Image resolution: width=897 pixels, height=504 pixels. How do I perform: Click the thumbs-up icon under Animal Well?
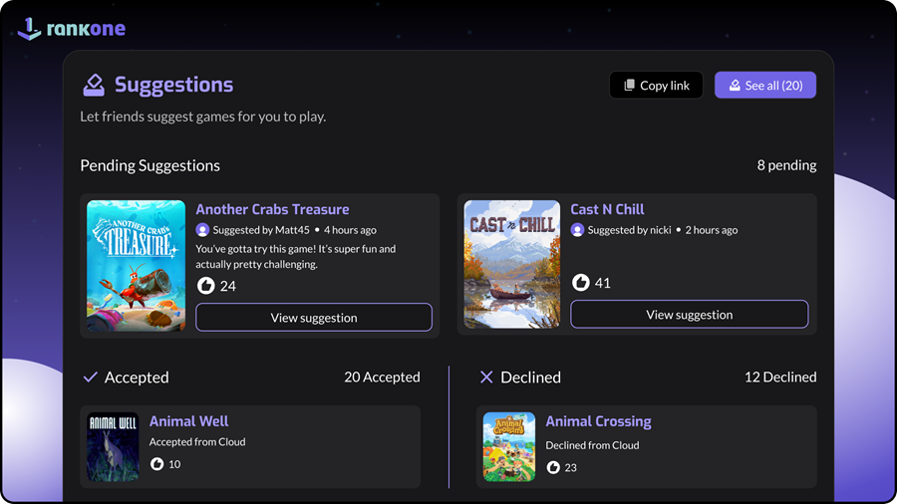pyautogui.click(x=156, y=464)
